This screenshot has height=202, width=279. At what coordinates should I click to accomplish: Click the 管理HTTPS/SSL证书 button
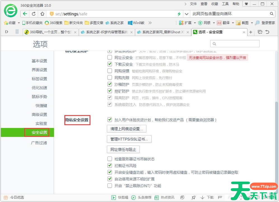tap(129, 139)
